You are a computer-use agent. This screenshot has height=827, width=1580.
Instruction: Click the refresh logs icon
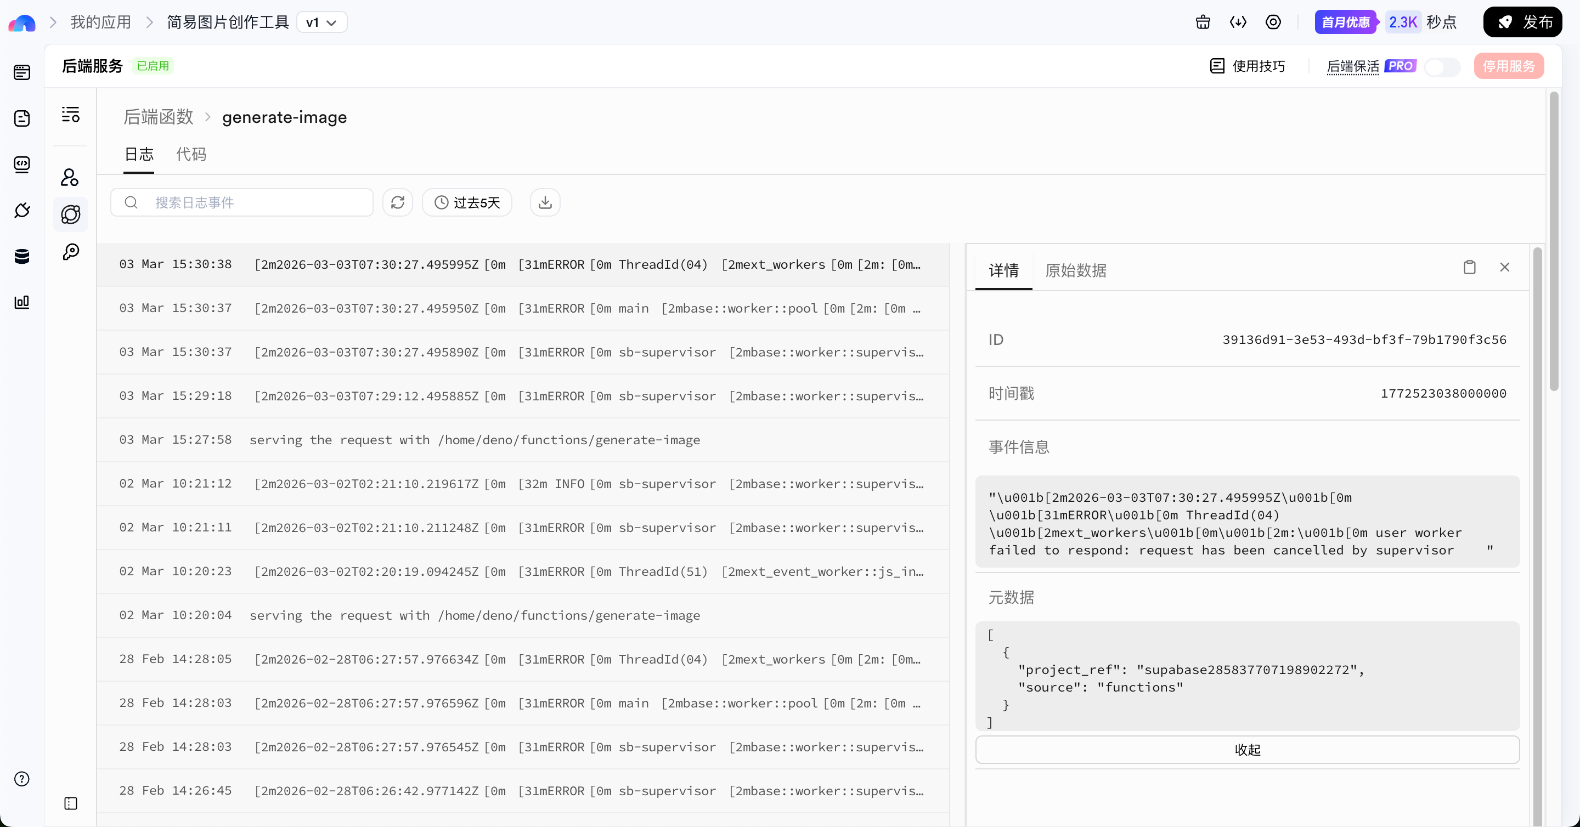(397, 202)
